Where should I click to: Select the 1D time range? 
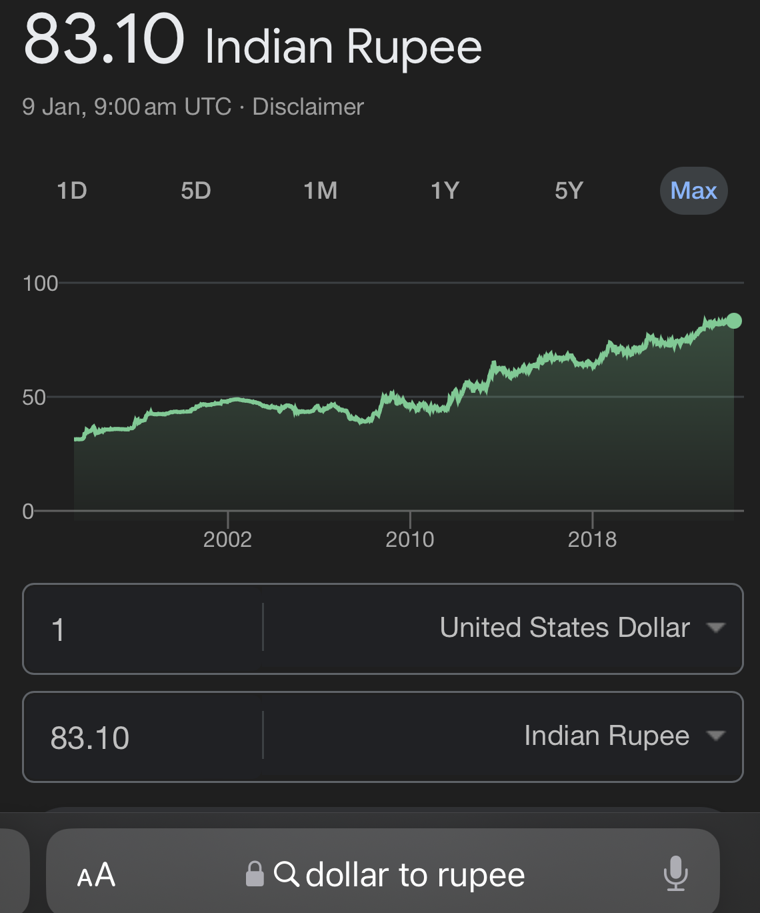(x=72, y=191)
